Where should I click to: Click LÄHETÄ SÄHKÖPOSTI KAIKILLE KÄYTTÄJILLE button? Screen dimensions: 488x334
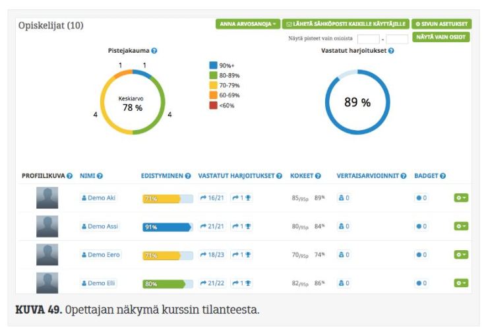(x=346, y=24)
